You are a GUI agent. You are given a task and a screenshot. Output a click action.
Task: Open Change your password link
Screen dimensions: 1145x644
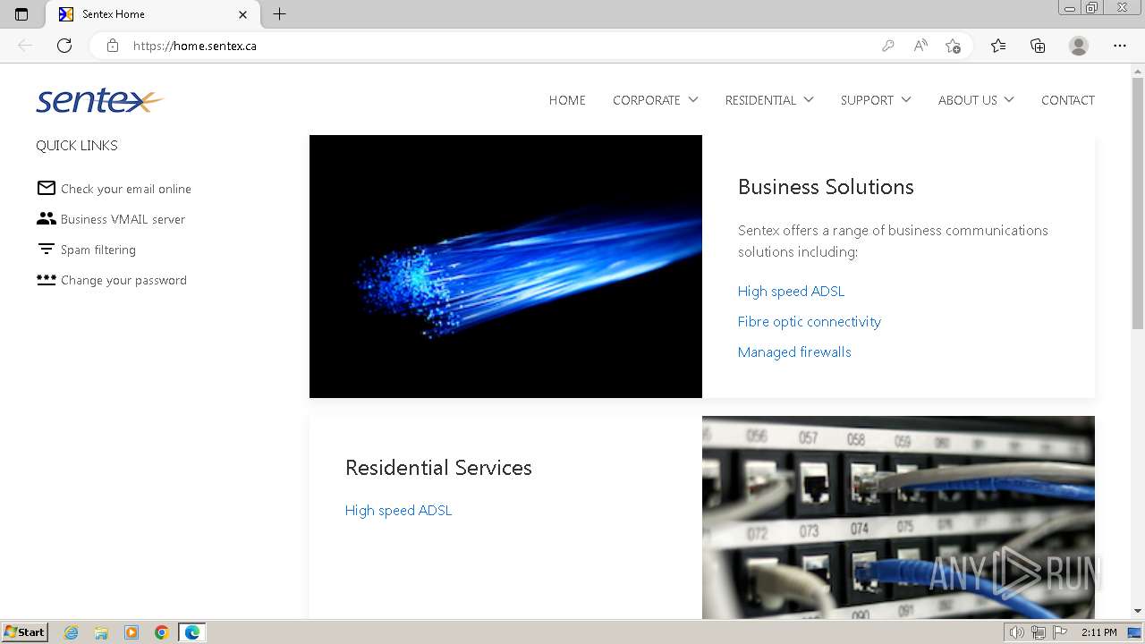tap(123, 280)
